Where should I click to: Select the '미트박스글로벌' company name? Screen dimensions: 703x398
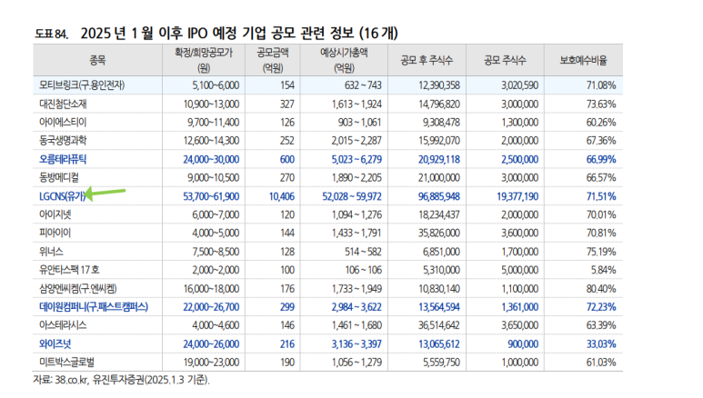pos(66,363)
